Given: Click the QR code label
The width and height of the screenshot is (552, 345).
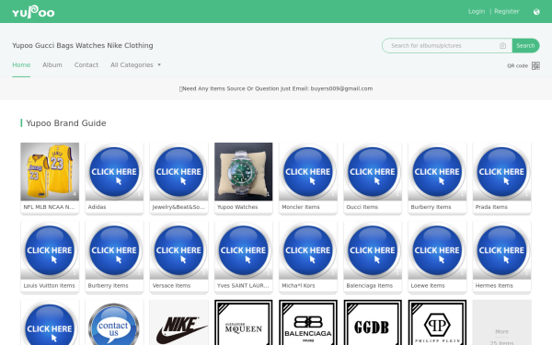Looking at the screenshot, I should [517, 66].
